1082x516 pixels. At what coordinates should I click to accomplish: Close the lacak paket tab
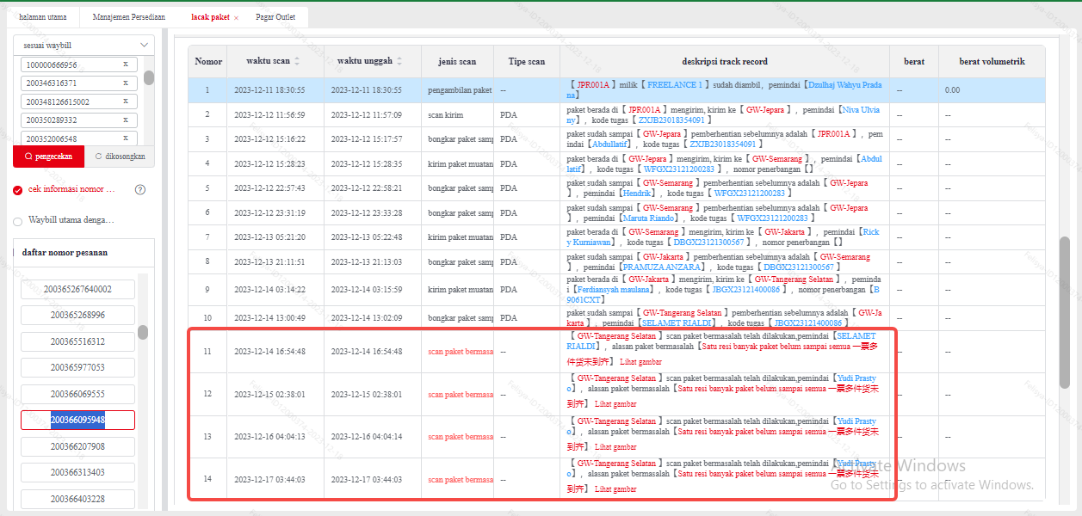[237, 17]
